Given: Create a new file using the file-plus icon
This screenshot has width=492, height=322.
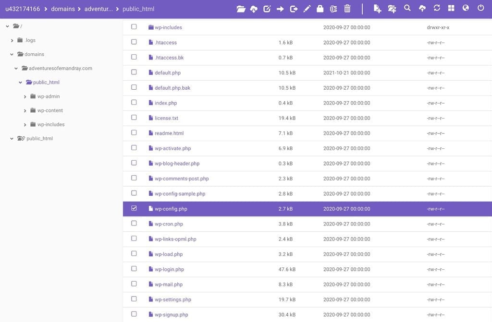Looking at the screenshot, I should tap(377, 9).
